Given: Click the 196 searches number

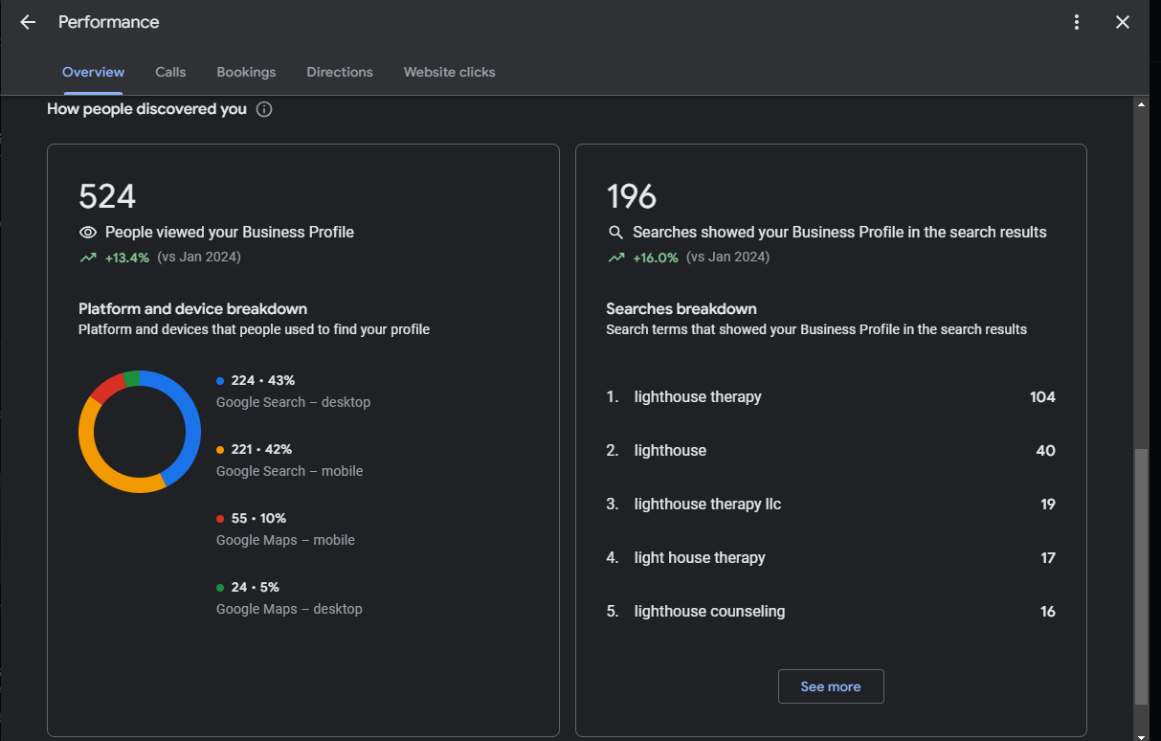Looking at the screenshot, I should click(632, 196).
